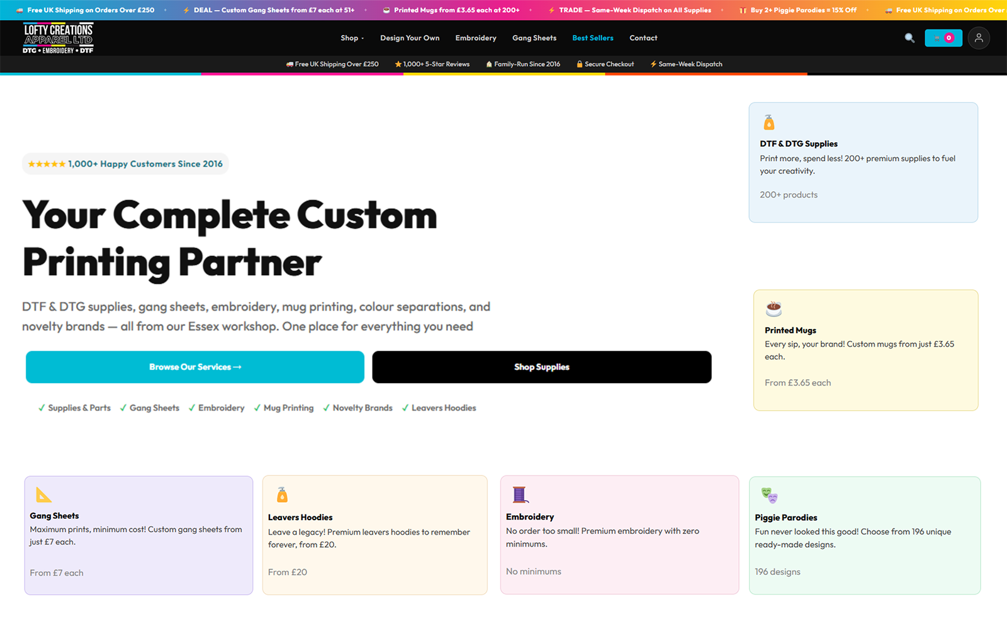This screenshot has width=1007, height=629.
Task: Click the "Your Complete Custom Printing Partner" headline
Action: click(x=230, y=238)
